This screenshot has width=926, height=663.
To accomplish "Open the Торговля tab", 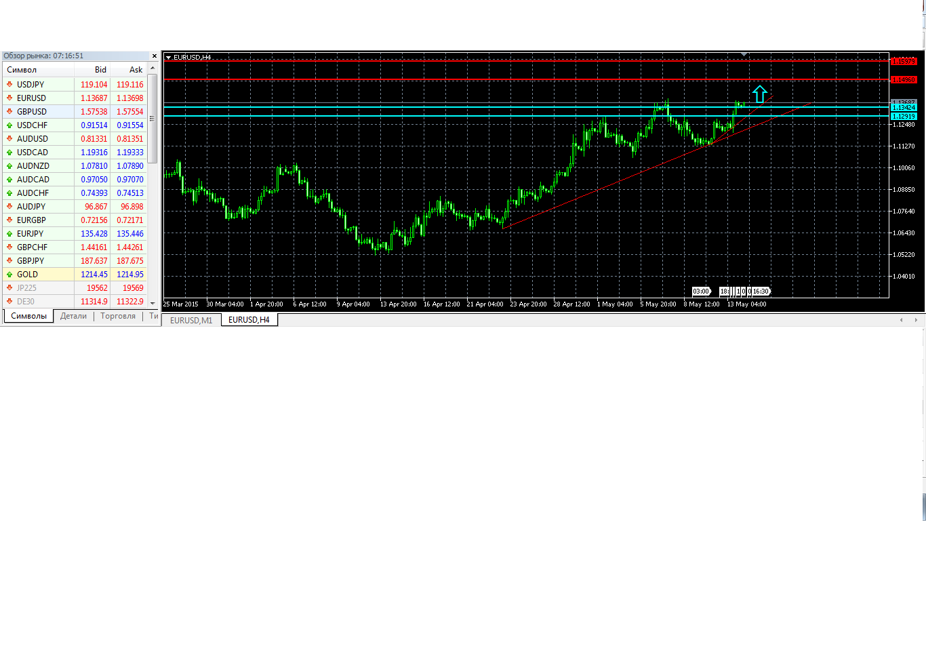I will 118,316.
